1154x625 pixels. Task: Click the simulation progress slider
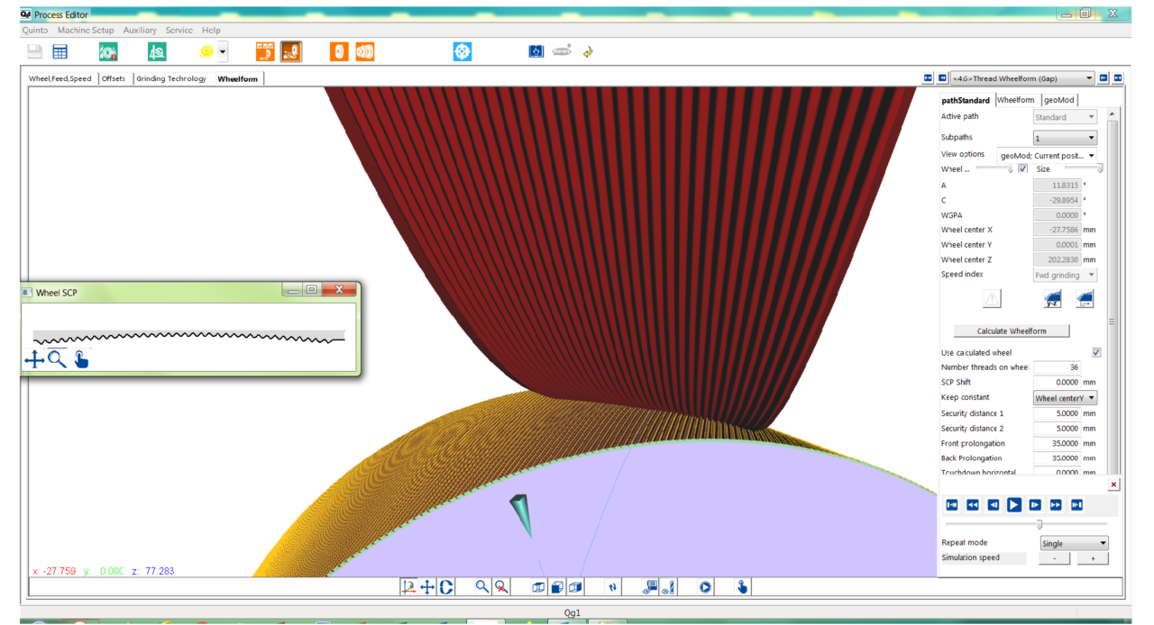coord(1026,524)
